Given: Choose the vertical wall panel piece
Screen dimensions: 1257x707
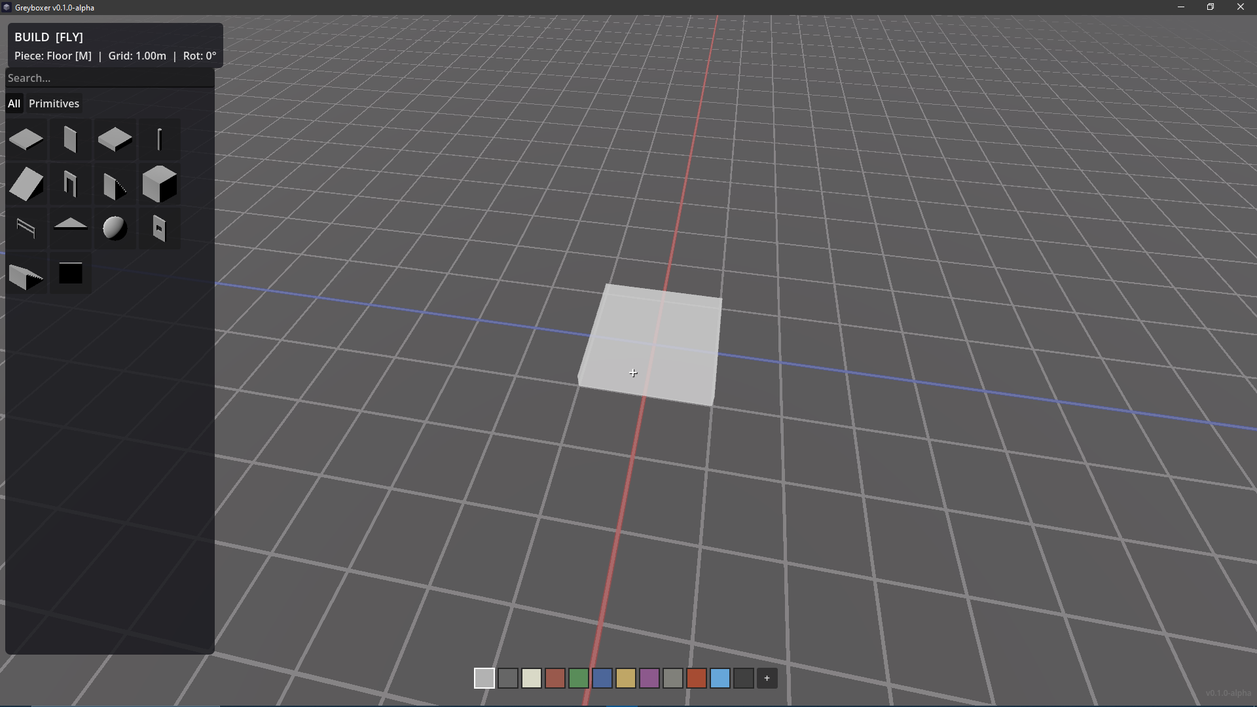Looking at the screenshot, I should (70, 140).
